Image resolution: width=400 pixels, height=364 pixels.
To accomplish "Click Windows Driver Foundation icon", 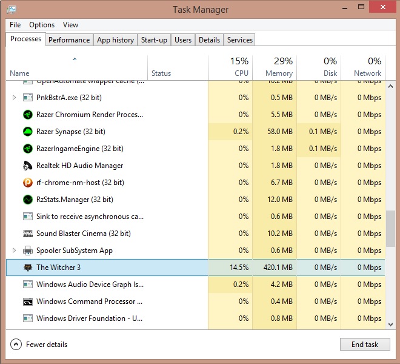I will point(28,318).
